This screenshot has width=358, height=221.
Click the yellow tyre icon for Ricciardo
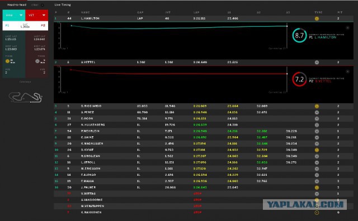point(317,106)
